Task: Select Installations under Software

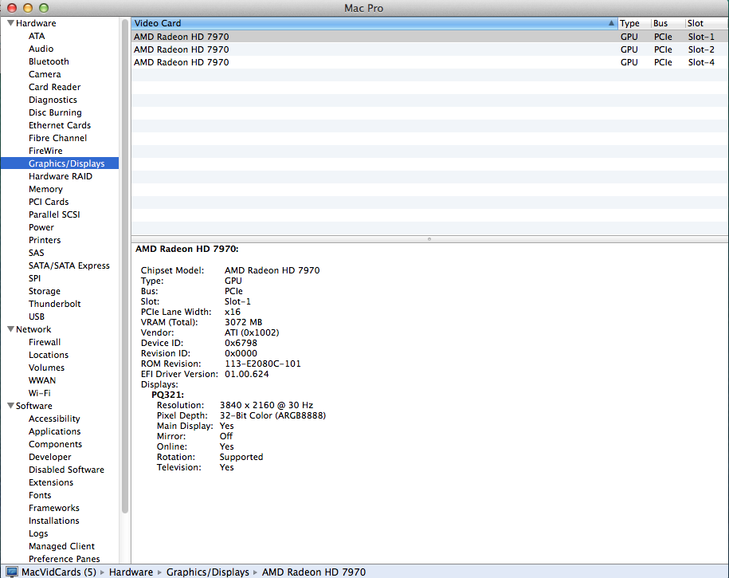Action: tap(54, 521)
